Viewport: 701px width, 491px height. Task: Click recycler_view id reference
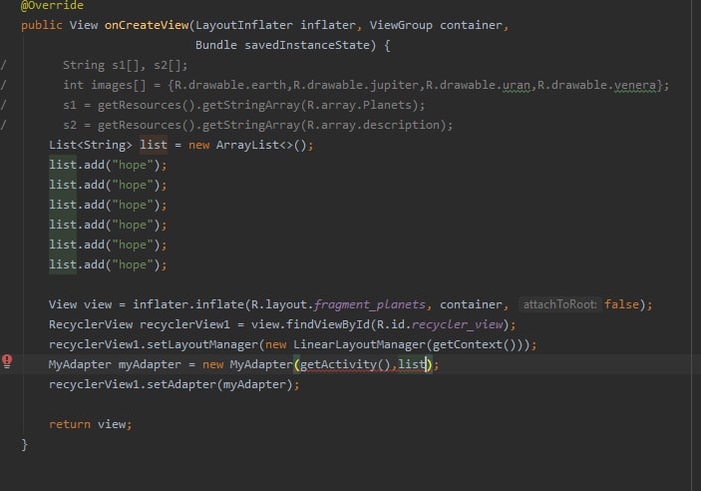(457, 324)
